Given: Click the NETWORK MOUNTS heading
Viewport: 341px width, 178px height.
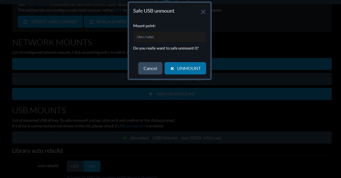Looking at the screenshot, I should (x=52, y=42).
